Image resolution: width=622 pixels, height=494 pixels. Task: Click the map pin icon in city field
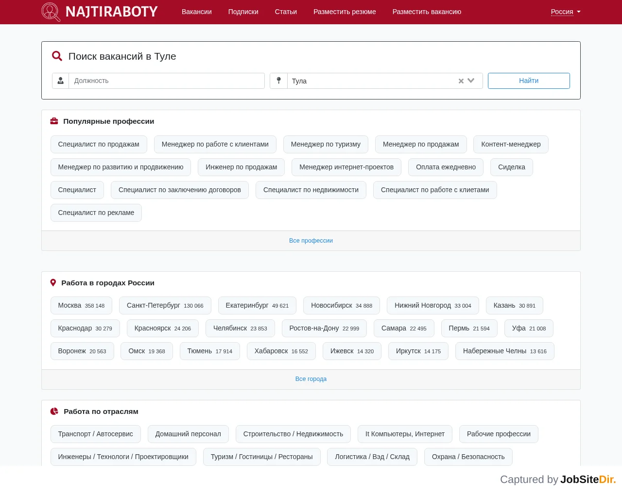point(278,81)
